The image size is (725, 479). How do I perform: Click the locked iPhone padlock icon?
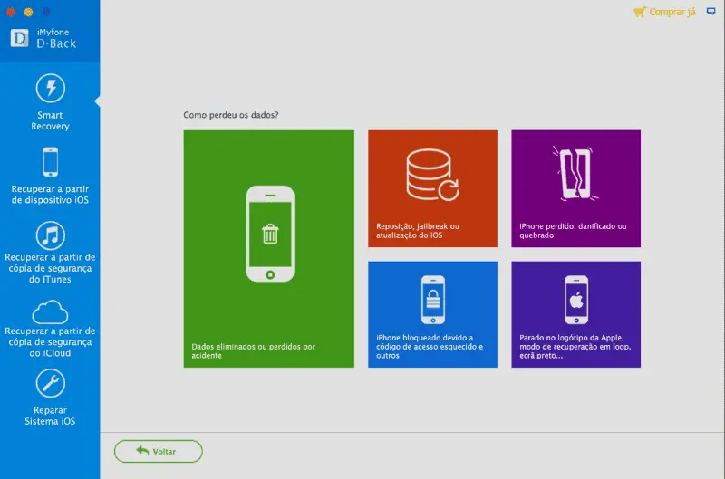432,299
